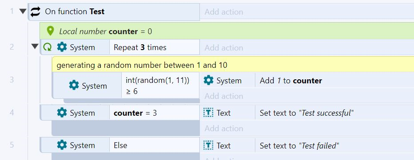Click Add action beside Repeat 3 times

(223, 48)
